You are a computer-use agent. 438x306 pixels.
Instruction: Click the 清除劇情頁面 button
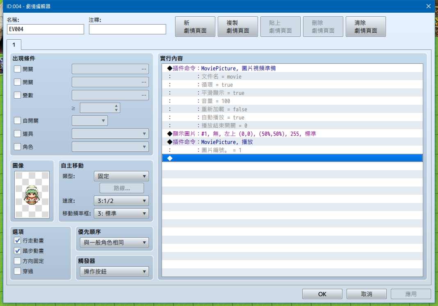point(366,27)
